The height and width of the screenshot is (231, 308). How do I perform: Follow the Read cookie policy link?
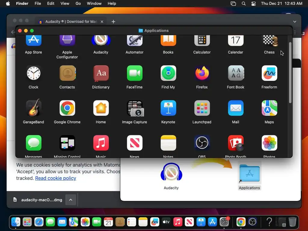(x=56, y=178)
